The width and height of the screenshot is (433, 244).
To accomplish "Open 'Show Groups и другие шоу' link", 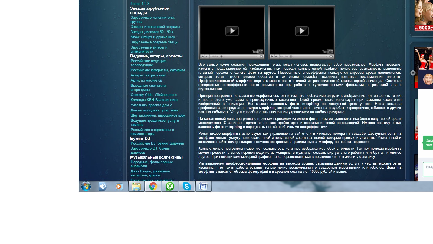I will pos(153,37).
